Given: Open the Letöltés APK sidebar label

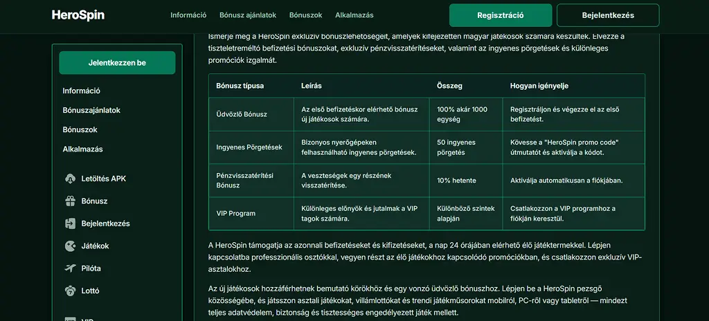Looking at the screenshot, I should coord(104,178).
